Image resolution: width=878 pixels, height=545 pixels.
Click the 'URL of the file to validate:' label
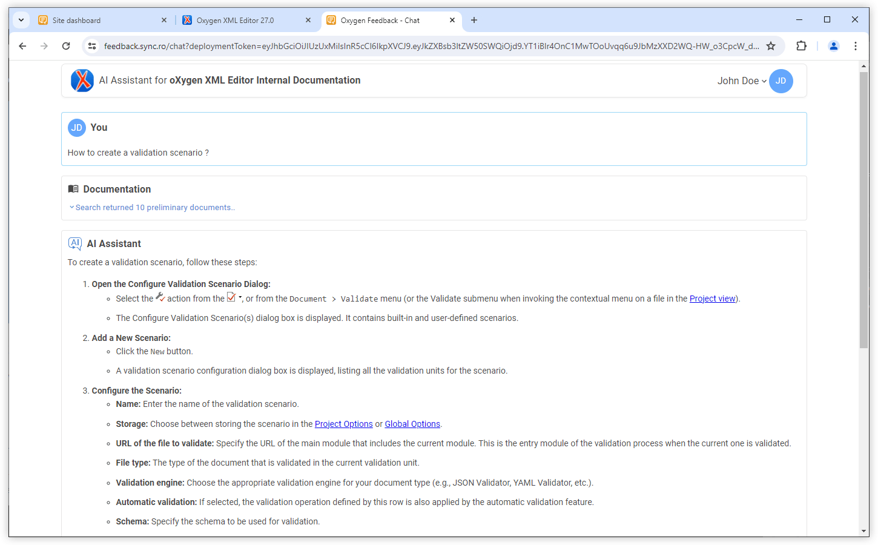(165, 443)
